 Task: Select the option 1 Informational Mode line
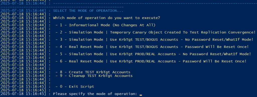pyautogui.click(x=105, y=25)
